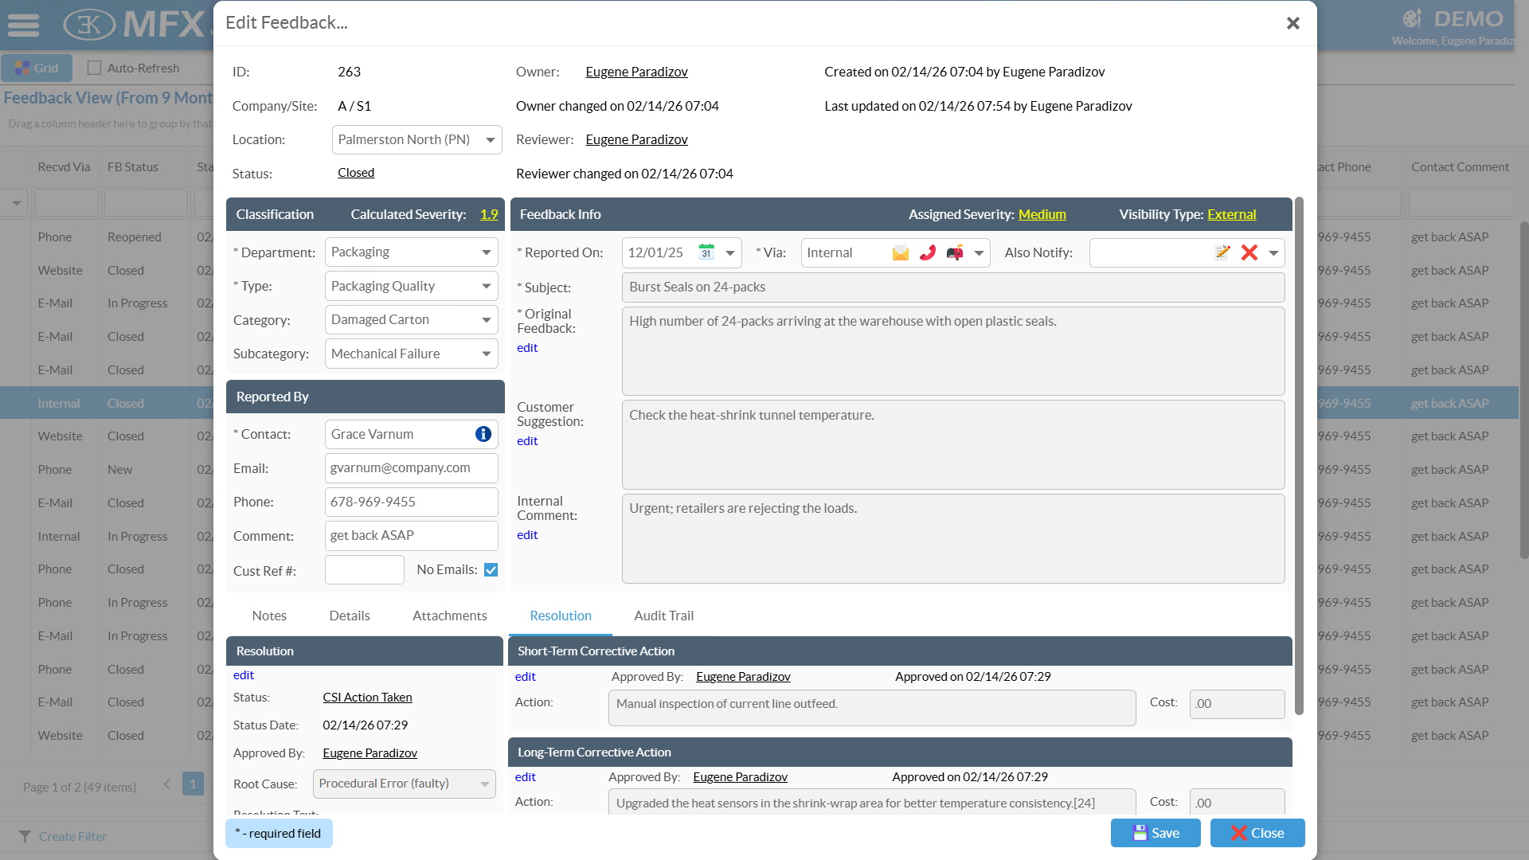Screen dimensions: 1529x860
Task: Open Owner link Eugene Paradizov
Action: [636, 72]
